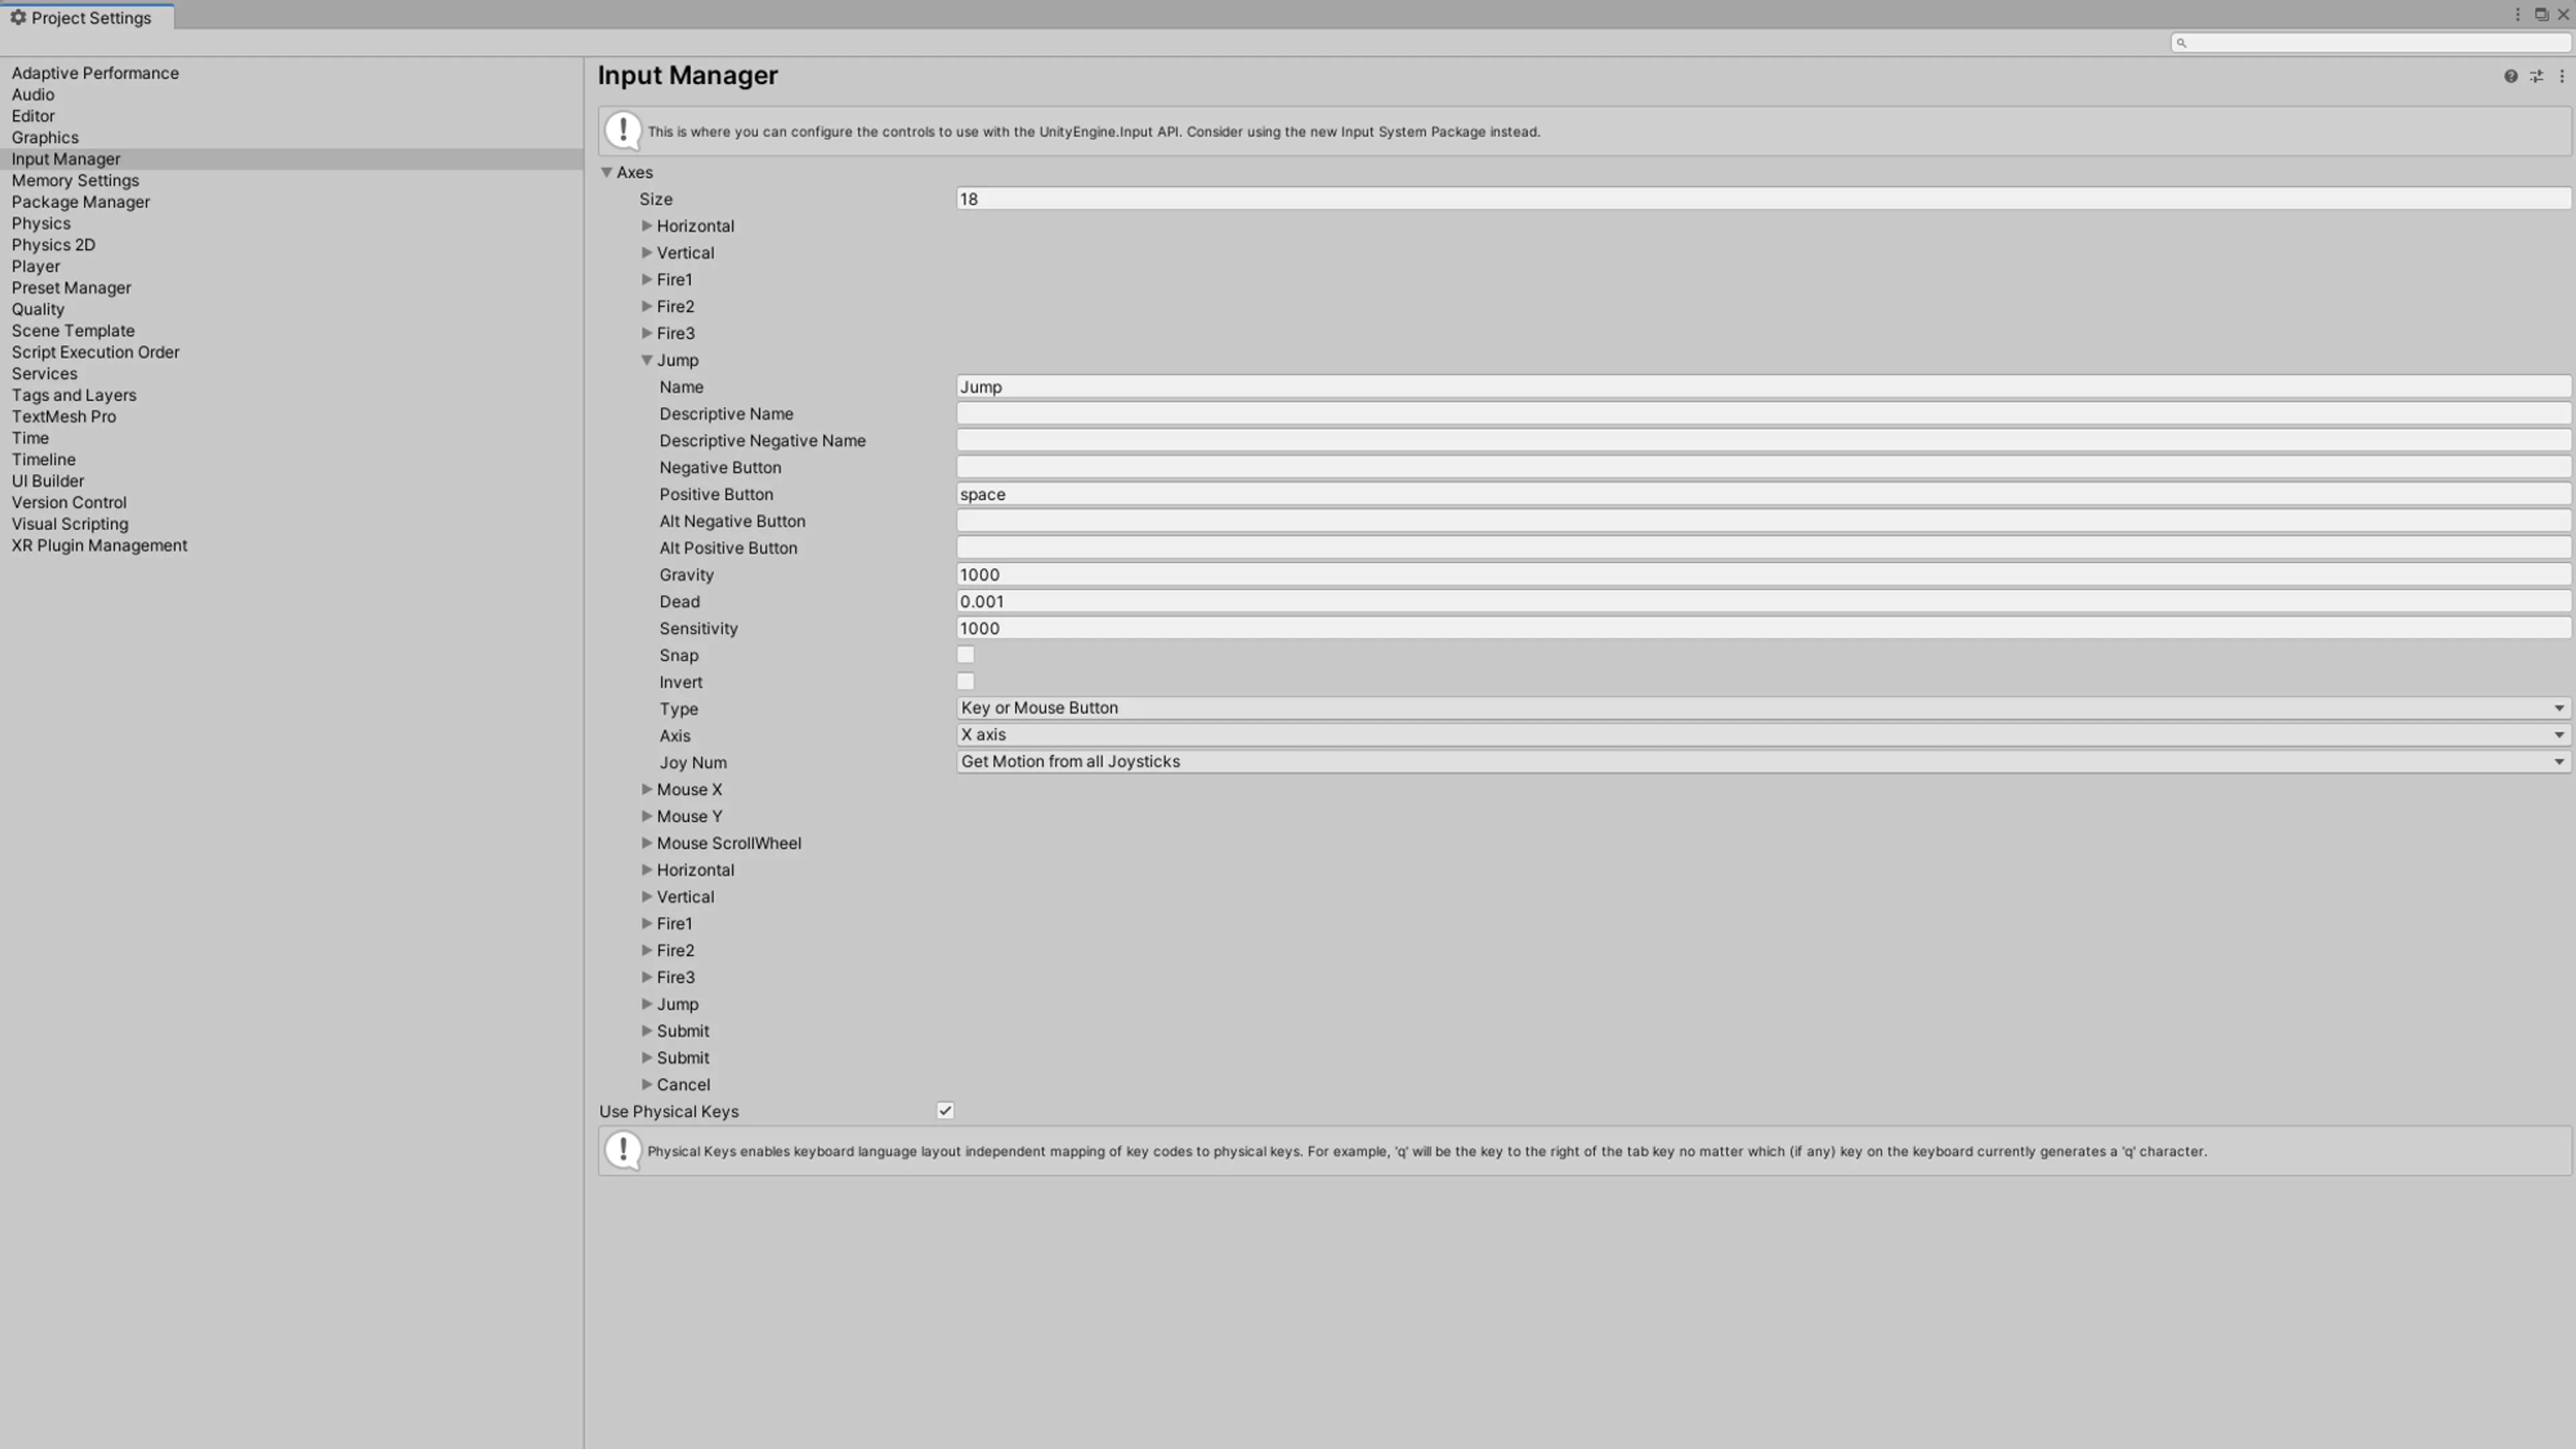Select Physics from sidebar menu

coord(41,223)
